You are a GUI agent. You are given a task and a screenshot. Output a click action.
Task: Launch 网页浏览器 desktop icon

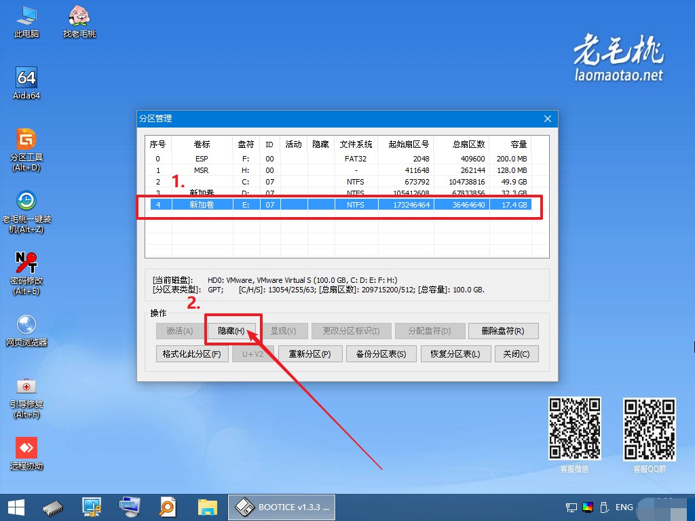pos(26,330)
